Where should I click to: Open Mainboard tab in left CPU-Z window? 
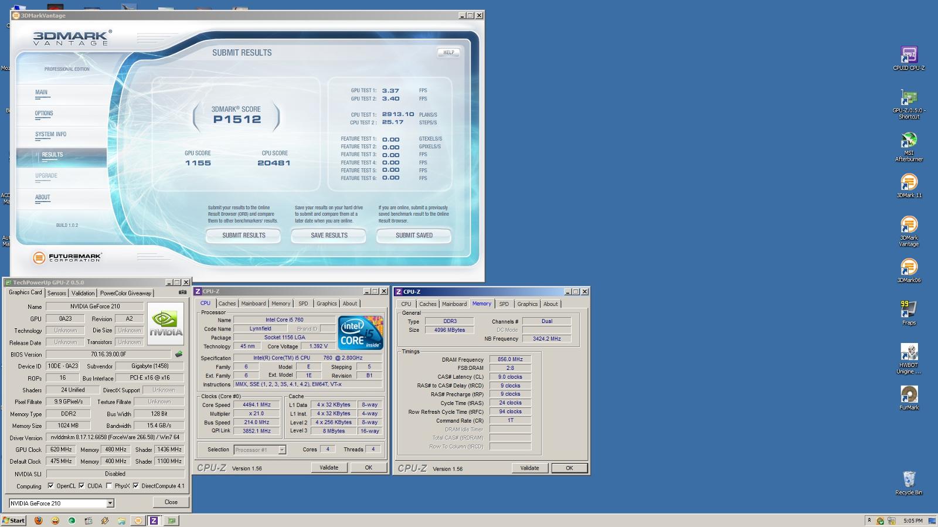253,304
